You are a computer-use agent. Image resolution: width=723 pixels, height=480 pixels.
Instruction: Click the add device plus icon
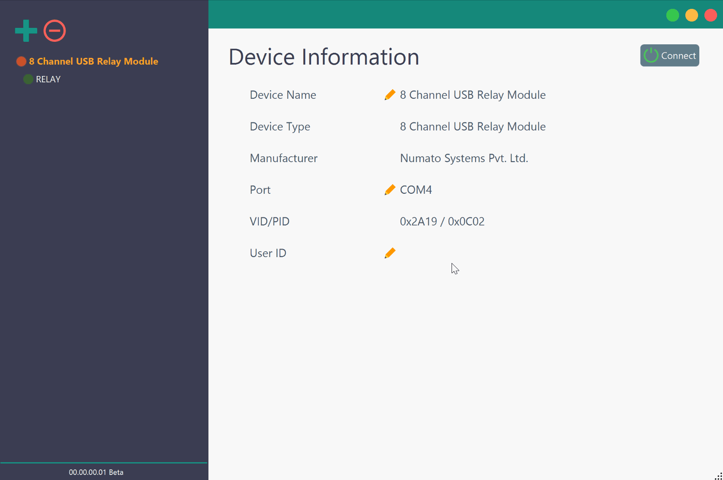click(x=25, y=30)
